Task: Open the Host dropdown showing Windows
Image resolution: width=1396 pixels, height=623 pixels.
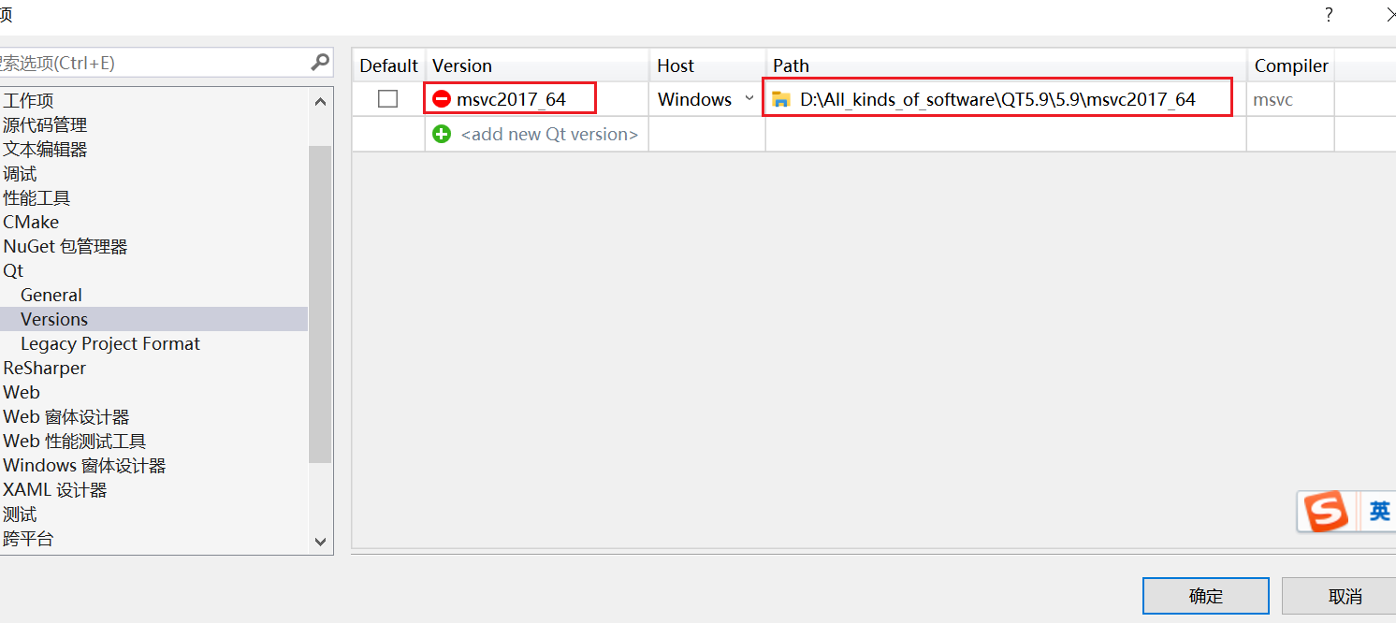Action: pyautogui.click(x=749, y=98)
